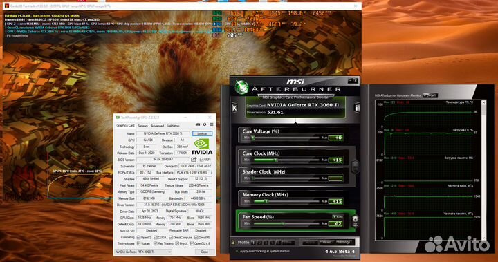Click the BIOS Version value field
The image size is (498, 262).
(x=163, y=160)
